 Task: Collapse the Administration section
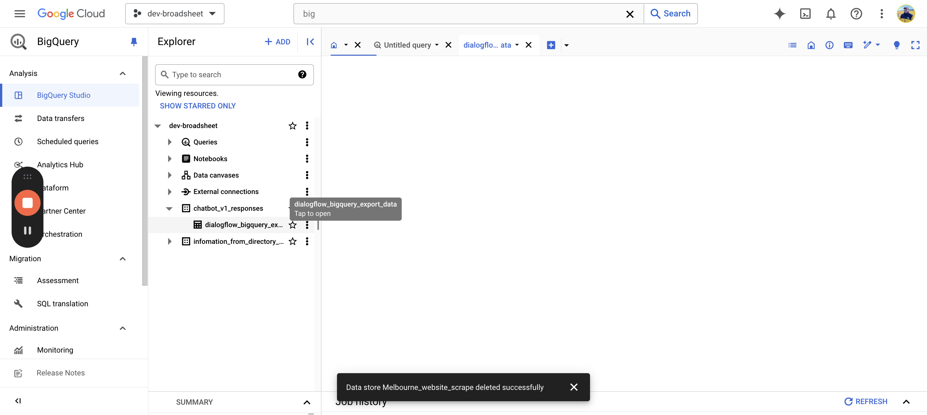point(122,328)
